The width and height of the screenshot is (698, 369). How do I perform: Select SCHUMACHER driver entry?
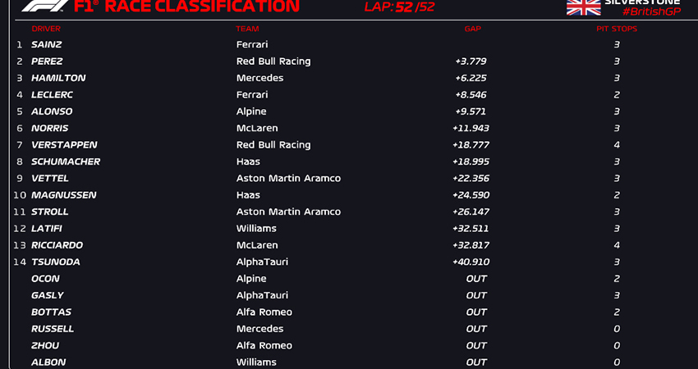(x=66, y=162)
